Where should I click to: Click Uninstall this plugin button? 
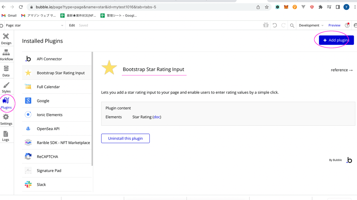click(x=125, y=138)
